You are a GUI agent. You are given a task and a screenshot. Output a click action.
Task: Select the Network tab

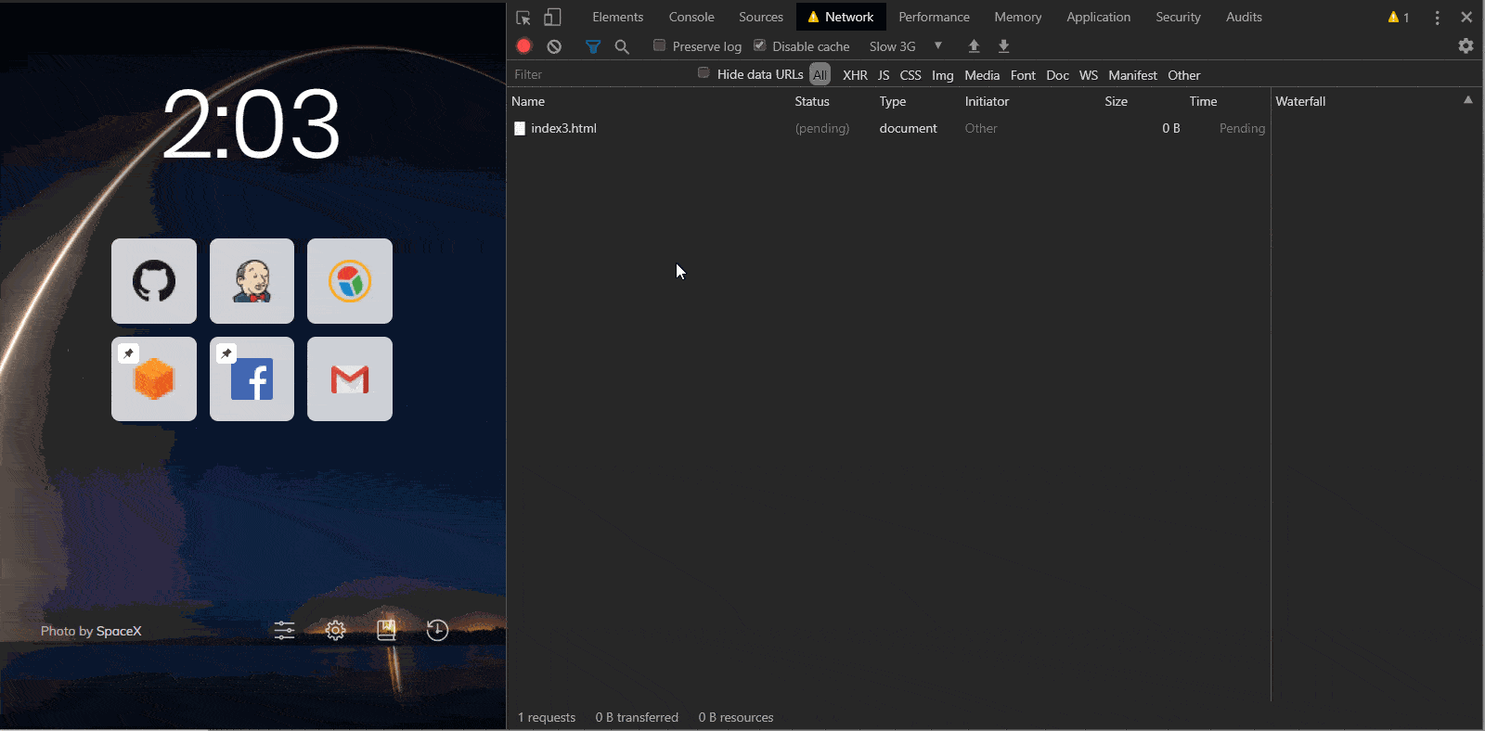pyautogui.click(x=841, y=17)
